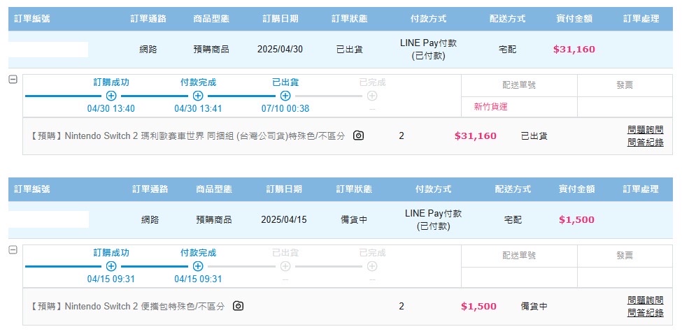Viewport: 682px width, 336px height.
Task: Click the 新竹貨運 shipping carrier link
Action: point(490,107)
